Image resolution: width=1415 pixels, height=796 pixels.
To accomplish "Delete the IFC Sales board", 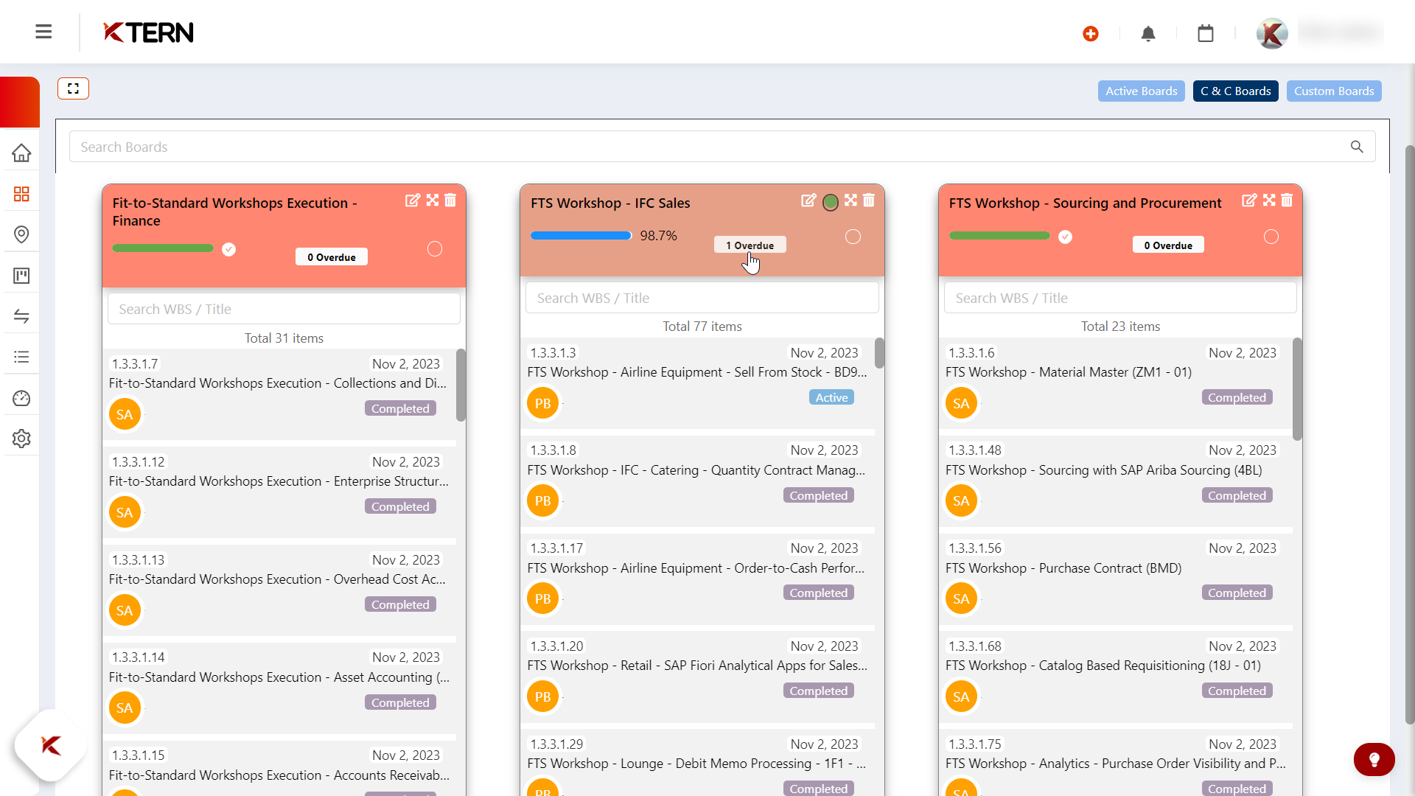I will tap(869, 200).
